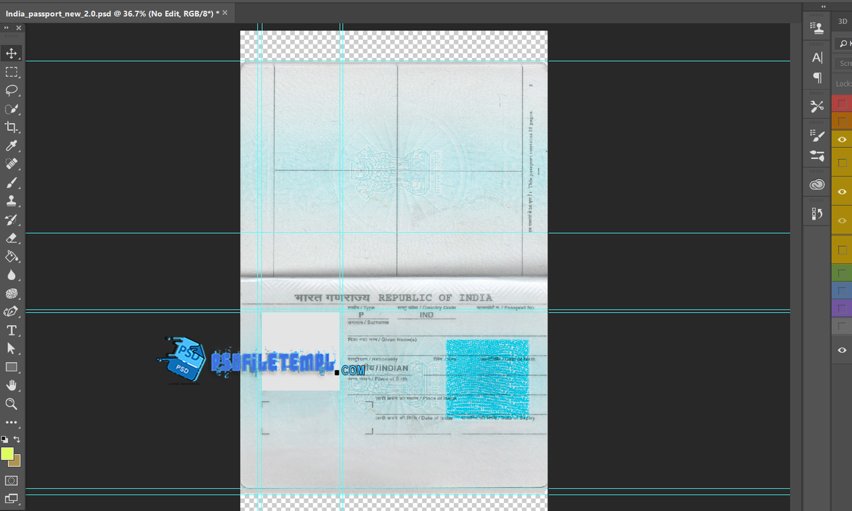Show the red-labeled layer
The image size is (852, 511).
842,104
